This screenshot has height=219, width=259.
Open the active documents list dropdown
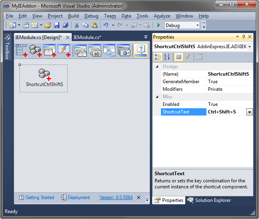click(x=146, y=37)
